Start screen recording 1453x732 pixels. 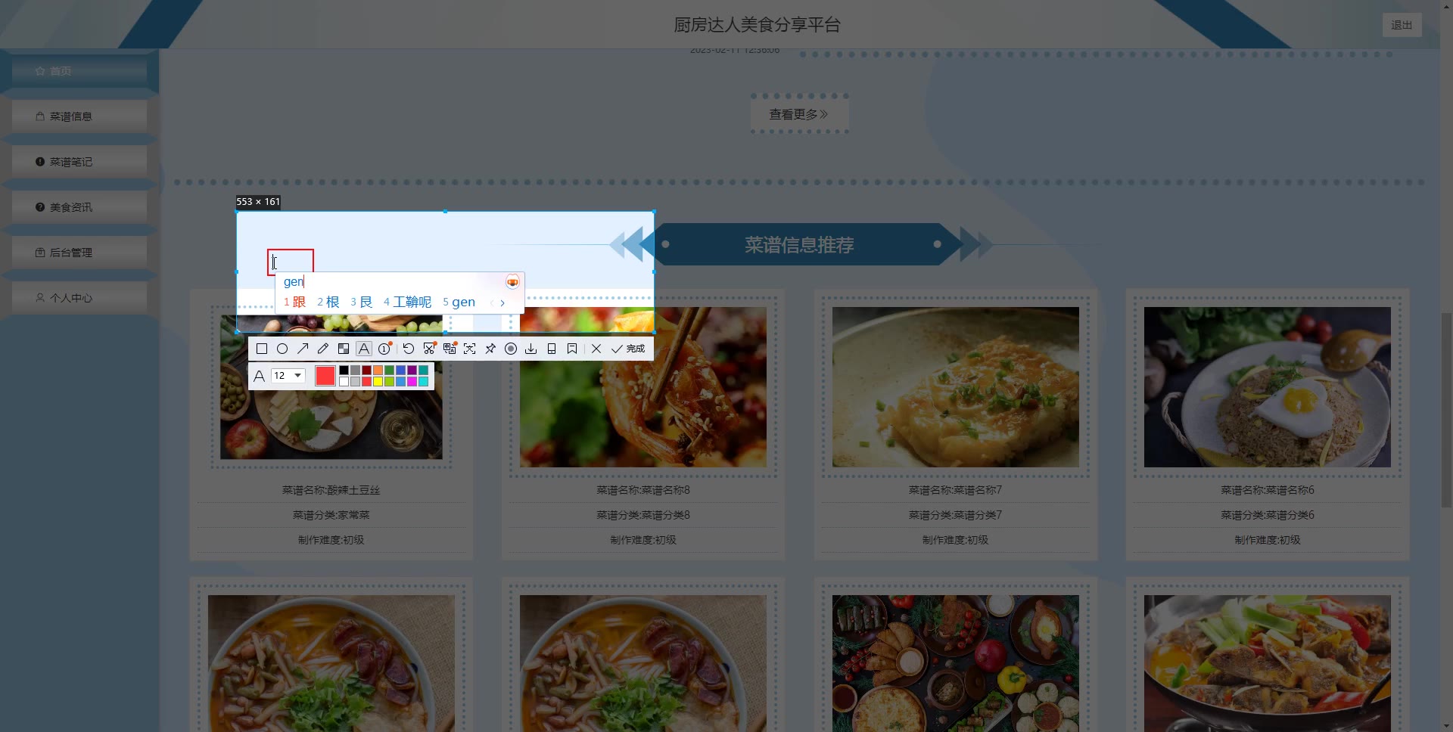coord(511,349)
